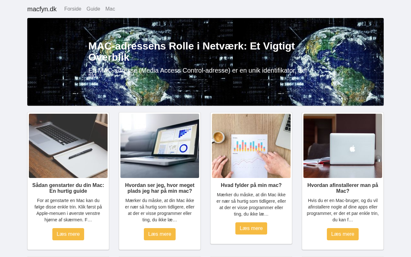The image size is (411, 257).
Task: Open 'Hvordan afinstallerer man på Mac?' title
Action: (343, 188)
